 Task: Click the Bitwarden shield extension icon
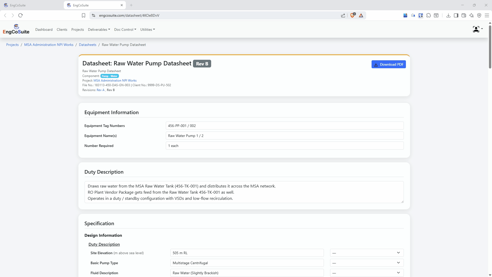421,15
